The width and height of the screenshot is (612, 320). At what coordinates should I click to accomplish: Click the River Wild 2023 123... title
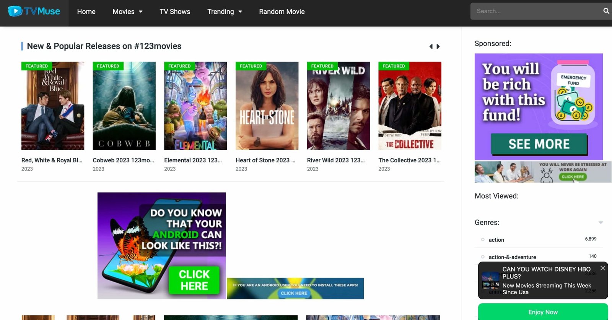[336, 160]
